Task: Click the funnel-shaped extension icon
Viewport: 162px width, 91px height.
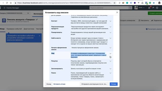Action: tap(138, 3)
